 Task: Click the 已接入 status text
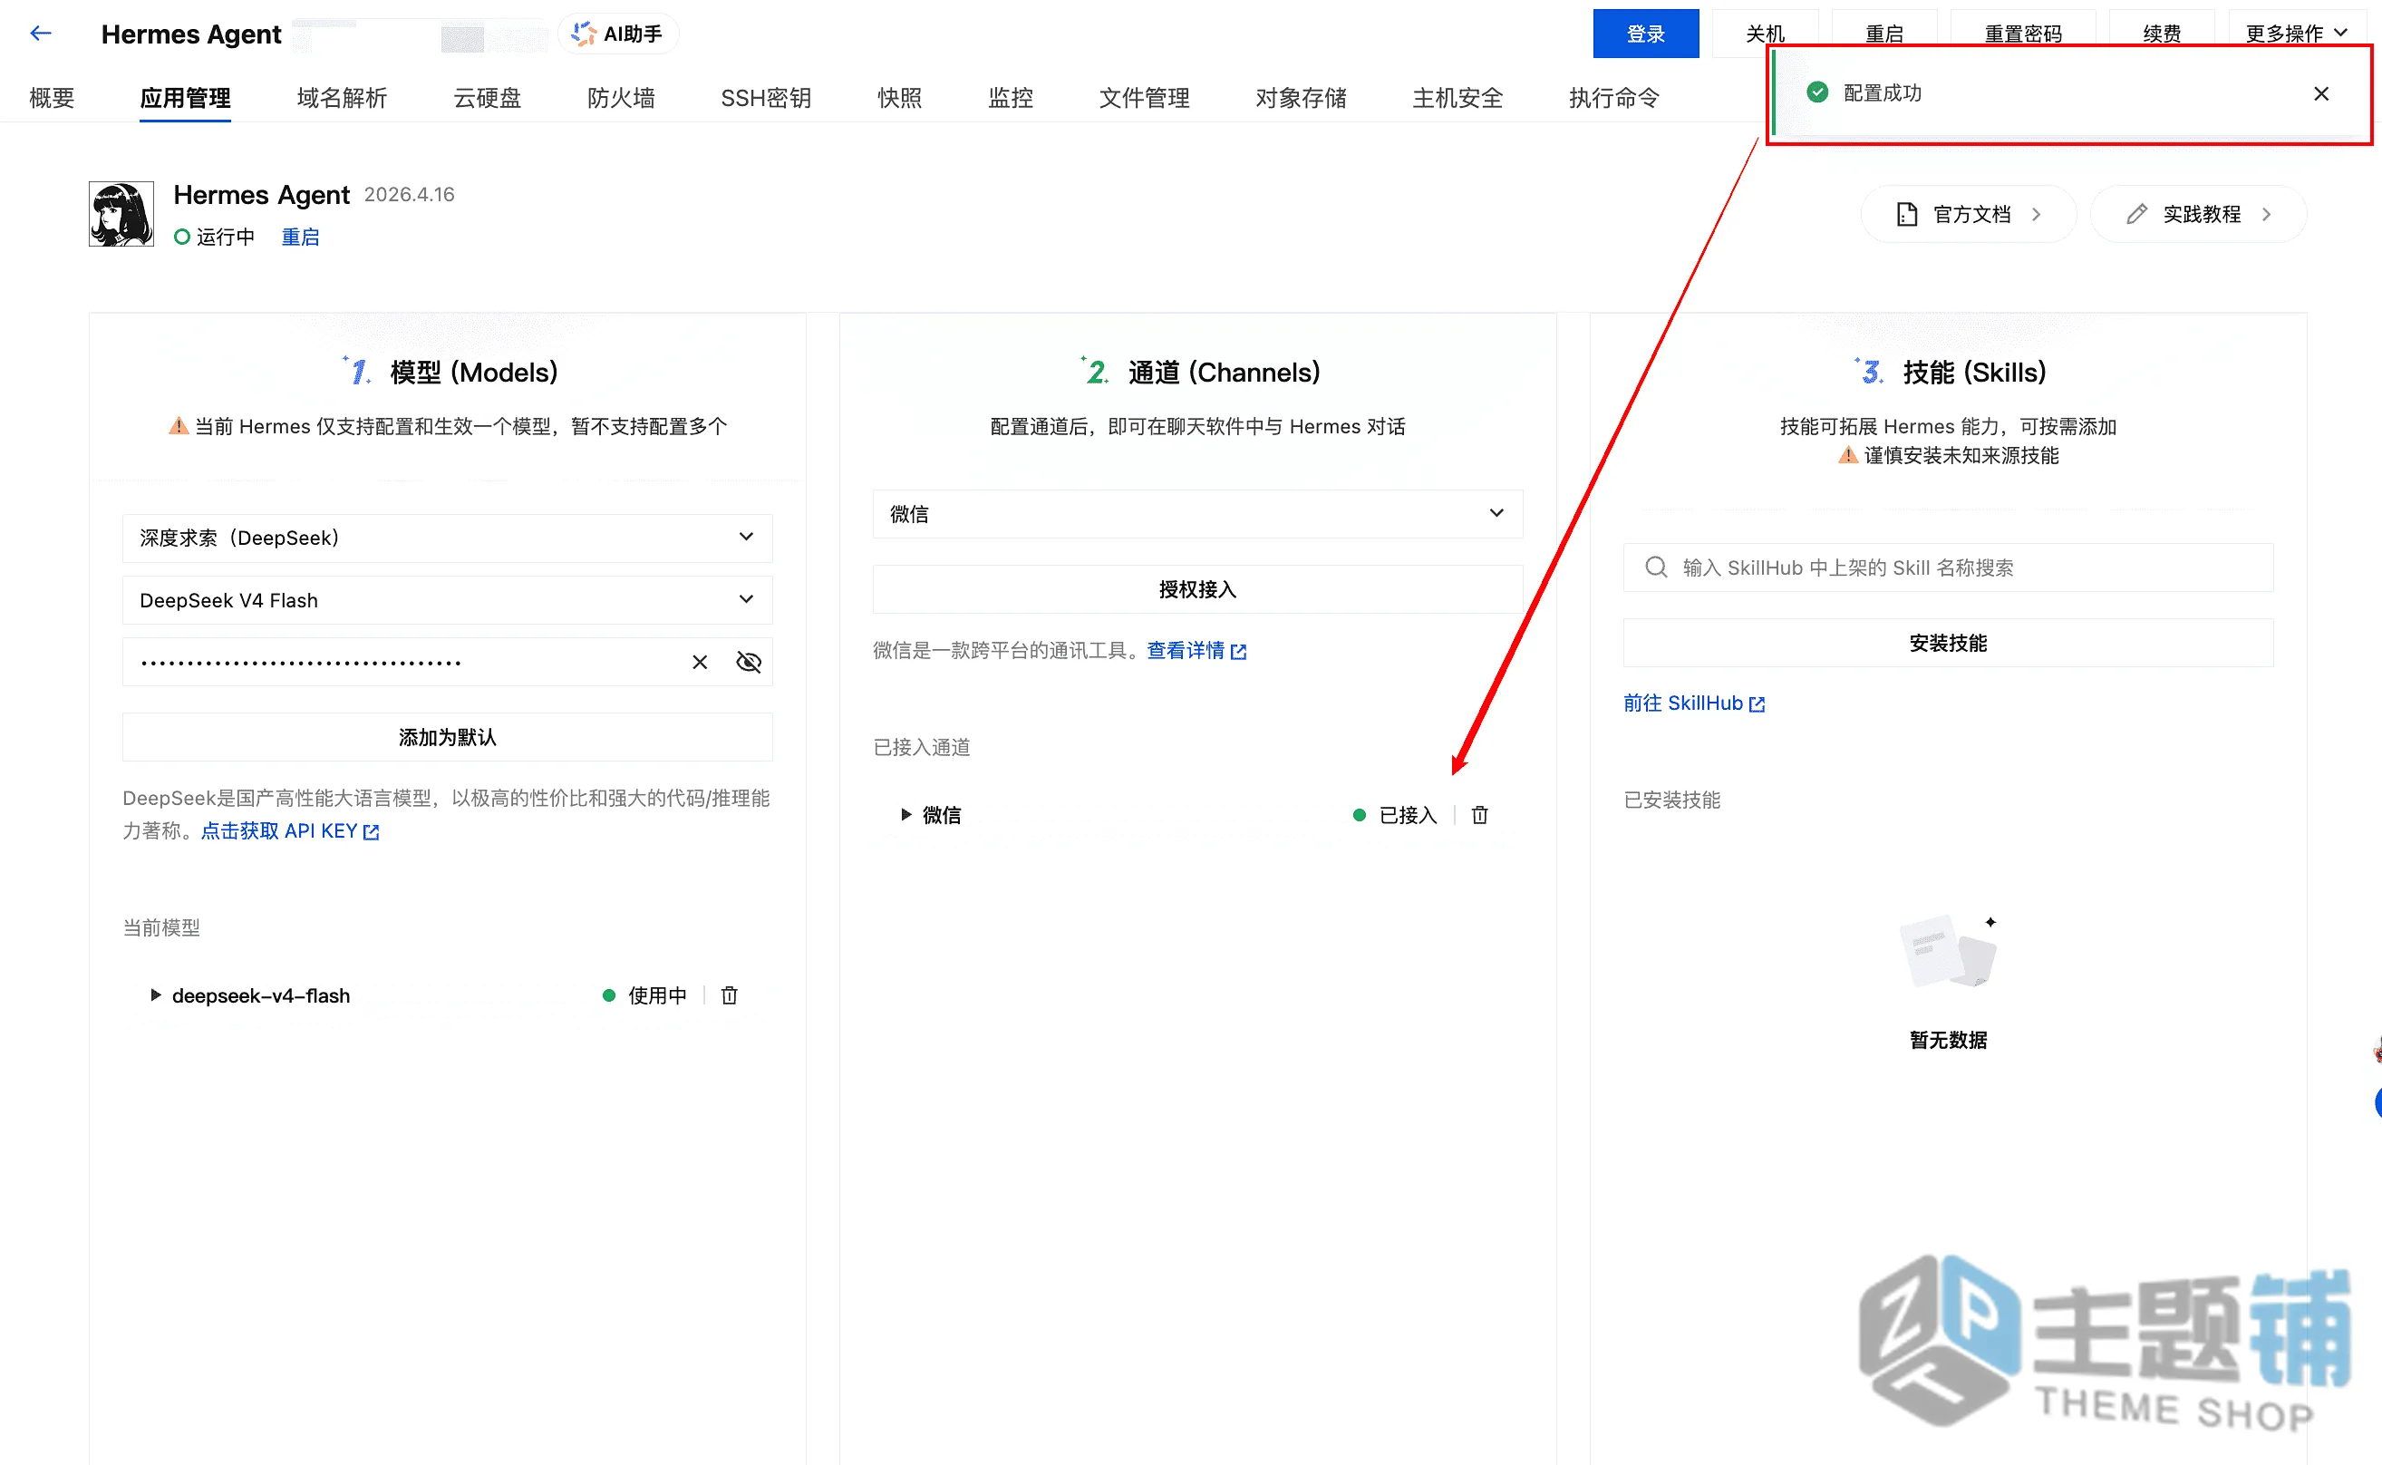(x=1409, y=816)
